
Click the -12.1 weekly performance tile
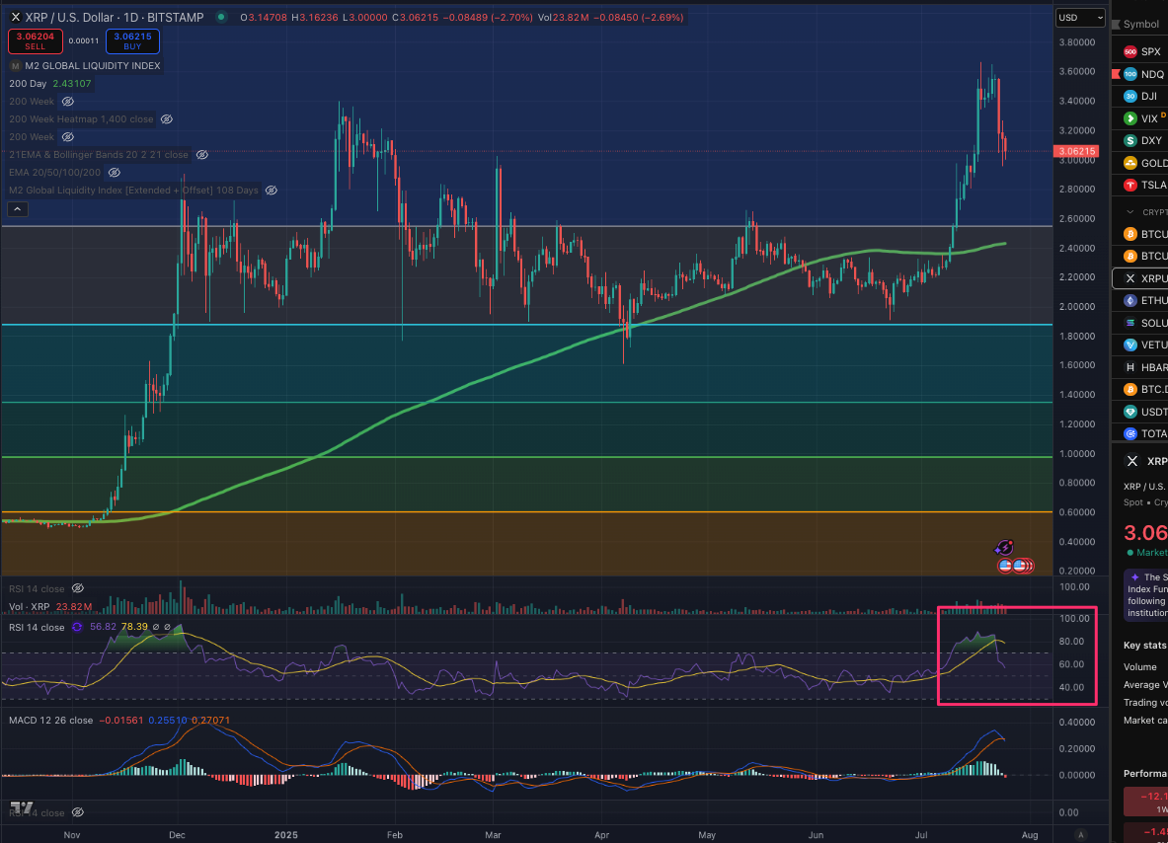pyautogui.click(x=1145, y=802)
